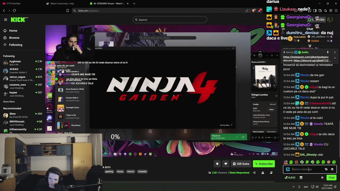Click the Gift Subs button
Screen dimensions: 340x191
(241, 164)
